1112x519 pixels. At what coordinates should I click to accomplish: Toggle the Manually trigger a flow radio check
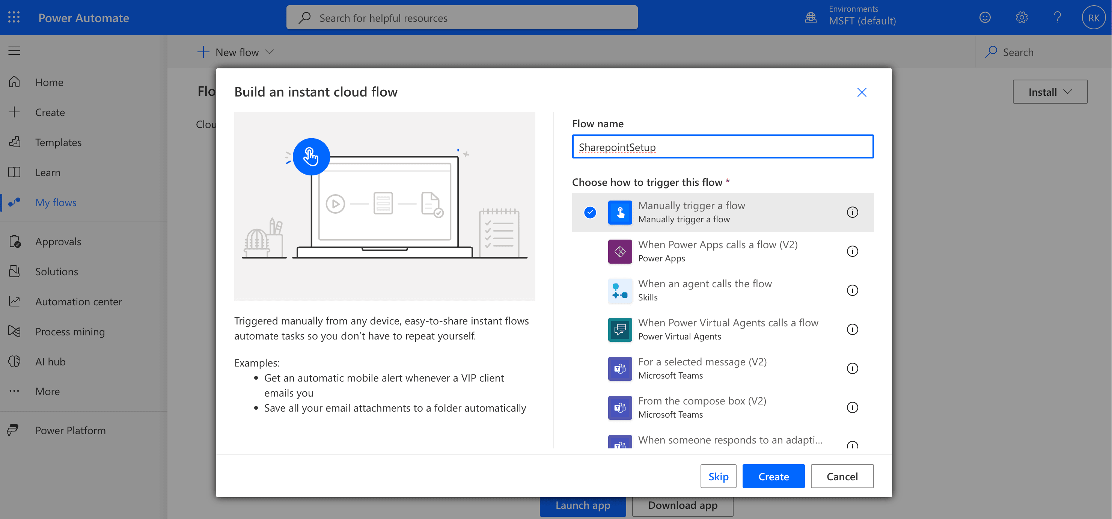pyautogui.click(x=590, y=213)
